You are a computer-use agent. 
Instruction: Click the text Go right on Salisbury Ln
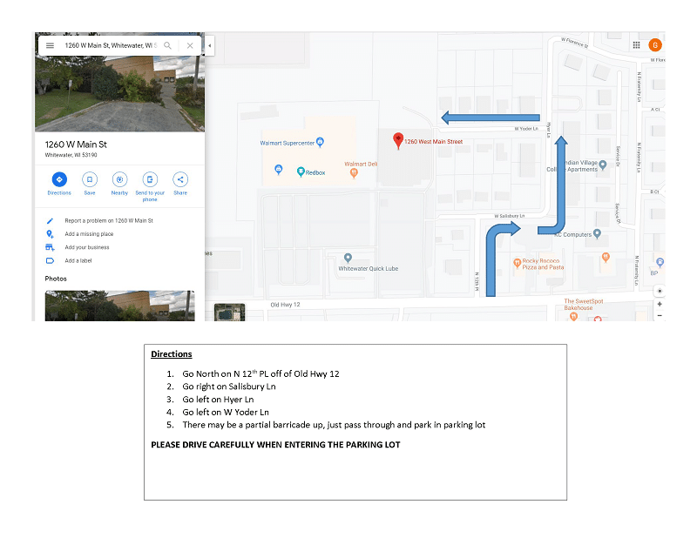(x=229, y=387)
